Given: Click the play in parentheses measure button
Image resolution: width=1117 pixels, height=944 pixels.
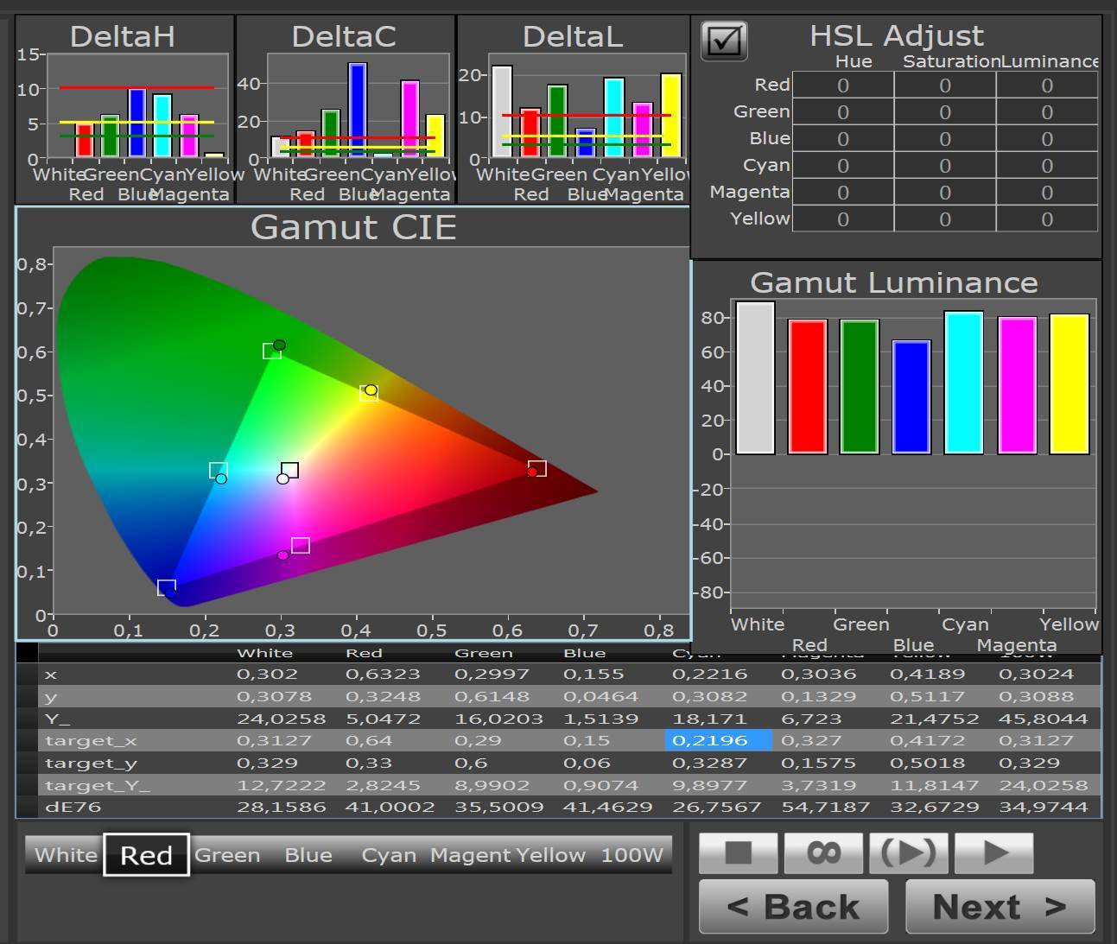Looking at the screenshot, I should pos(909,853).
